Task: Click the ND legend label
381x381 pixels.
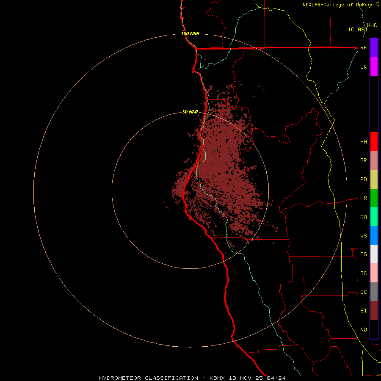Action: point(363,330)
